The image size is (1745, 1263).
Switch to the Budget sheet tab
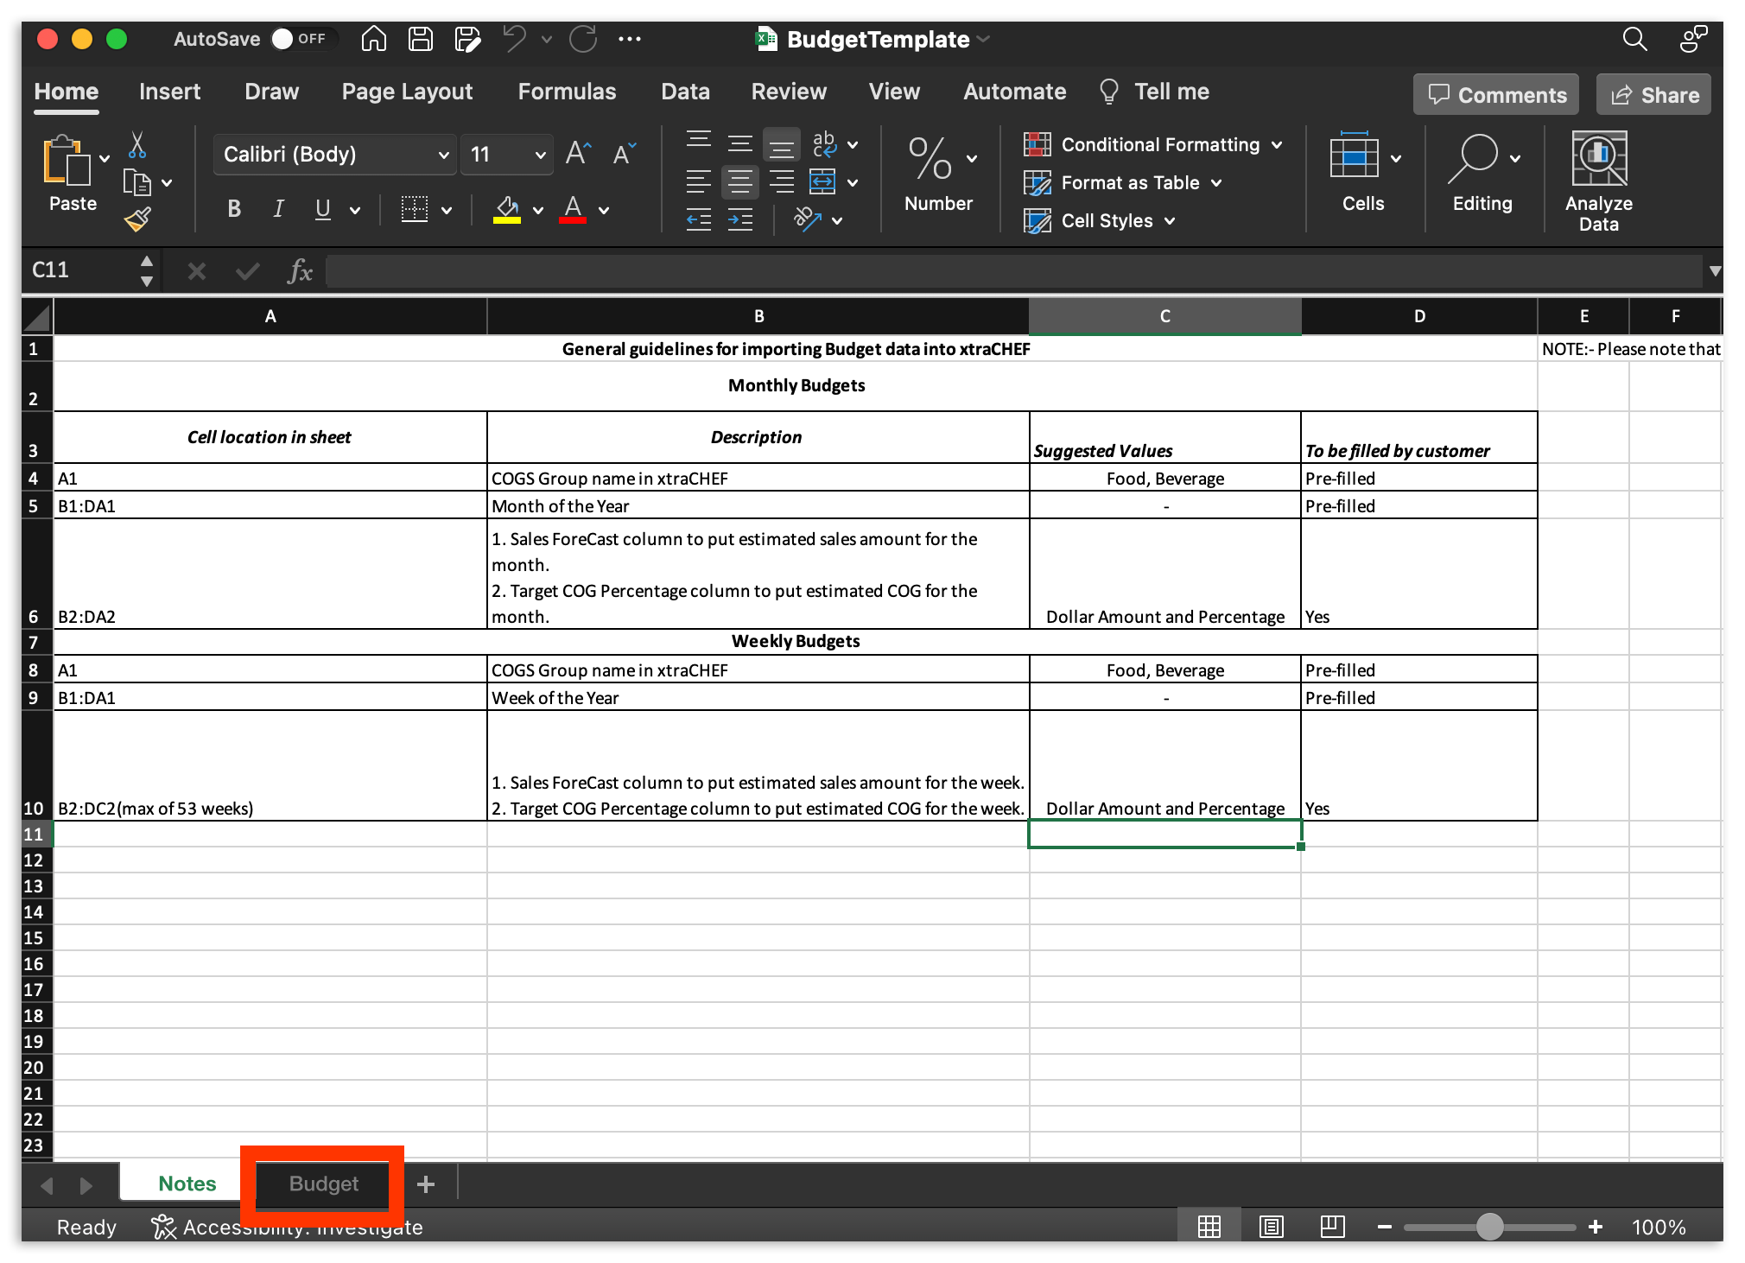(323, 1184)
